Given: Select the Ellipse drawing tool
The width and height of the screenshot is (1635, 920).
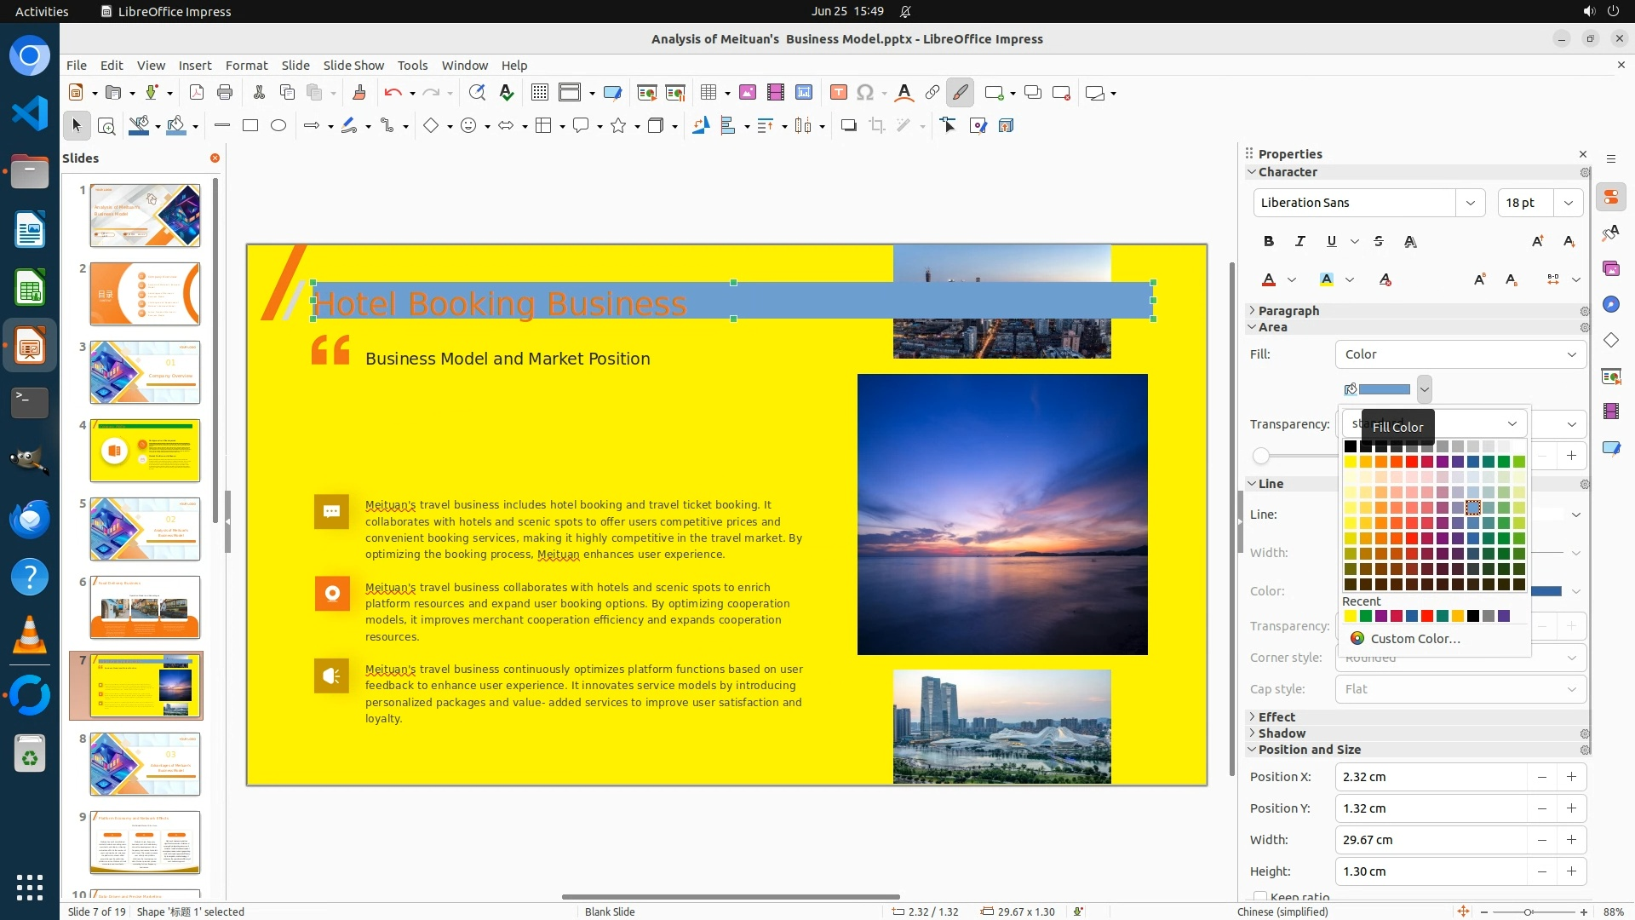Looking at the screenshot, I should (278, 126).
